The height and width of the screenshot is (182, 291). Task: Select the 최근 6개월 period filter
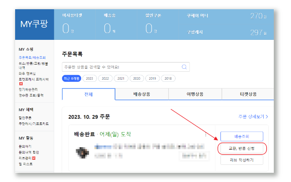tap(71, 78)
